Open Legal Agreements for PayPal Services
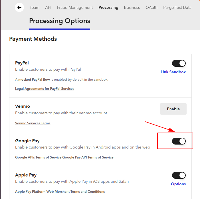200x199 pixels. [45, 89]
